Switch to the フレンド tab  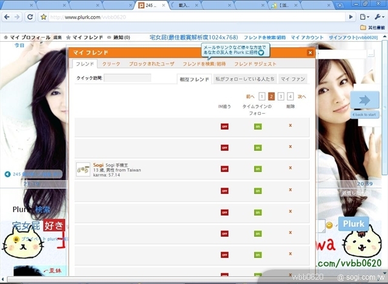pyautogui.click(x=85, y=64)
